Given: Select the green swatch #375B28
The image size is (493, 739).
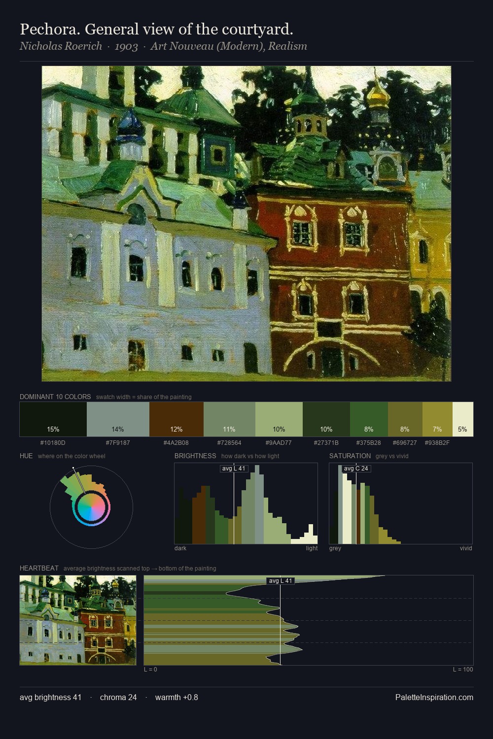Looking at the screenshot, I should (369, 419).
